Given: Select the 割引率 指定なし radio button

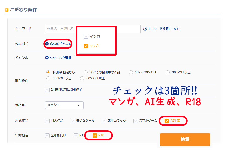Looking at the screenshot, I should point(49,72).
